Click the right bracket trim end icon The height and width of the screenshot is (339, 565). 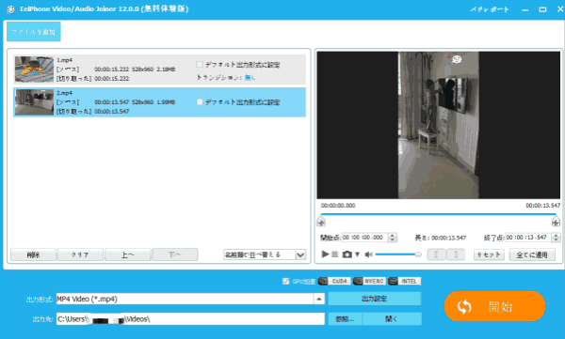coord(456,254)
